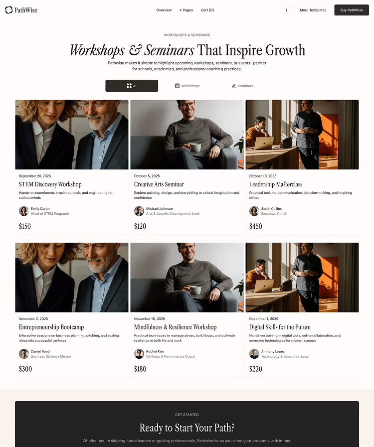Click the PathWise circular logo icon
374x447 pixels.
coord(9,10)
